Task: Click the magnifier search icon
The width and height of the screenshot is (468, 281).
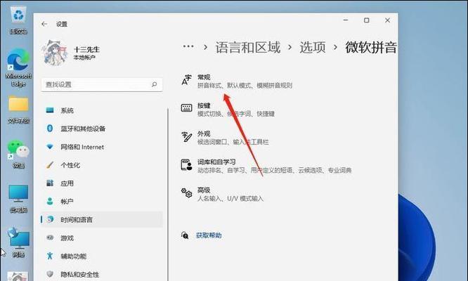Action: point(154,84)
